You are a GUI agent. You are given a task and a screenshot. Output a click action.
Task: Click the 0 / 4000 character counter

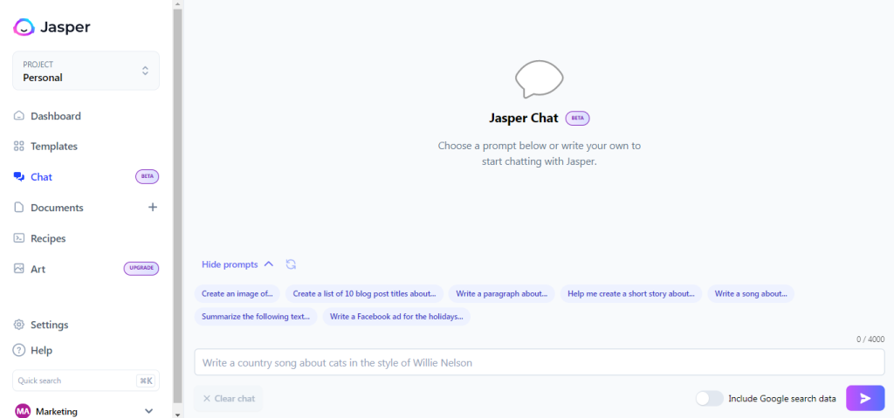[x=870, y=339]
